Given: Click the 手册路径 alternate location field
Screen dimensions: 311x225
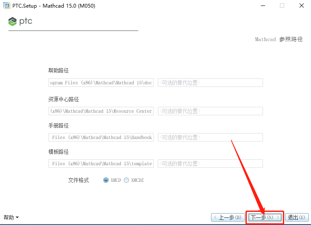Looking at the screenshot, I should 210,137.
